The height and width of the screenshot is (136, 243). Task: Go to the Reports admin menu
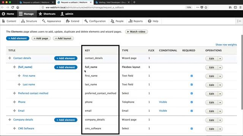136,21
